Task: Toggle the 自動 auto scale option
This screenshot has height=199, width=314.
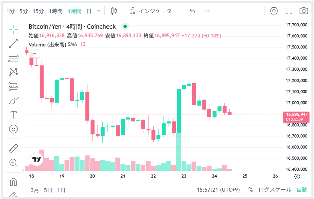Action: pos(302,190)
